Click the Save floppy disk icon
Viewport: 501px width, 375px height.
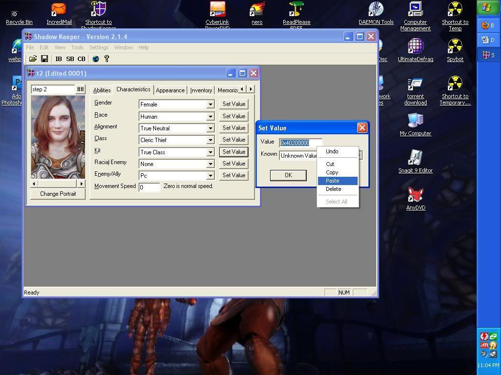pyautogui.click(x=44, y=59)
